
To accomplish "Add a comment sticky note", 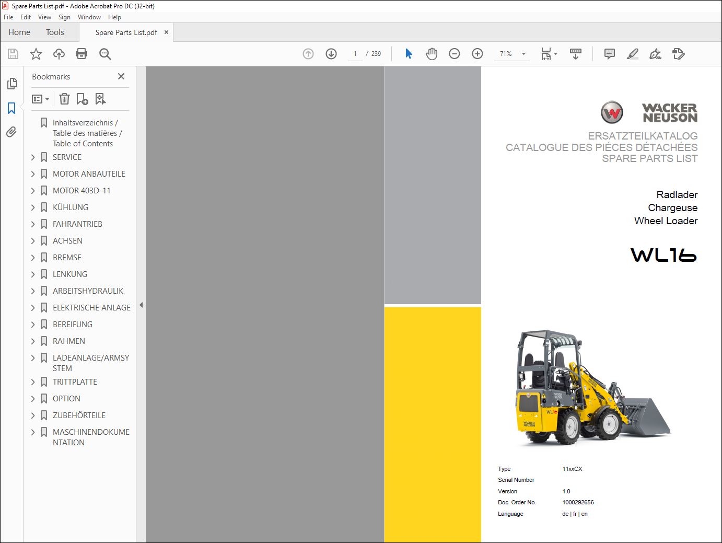I will pyautogui.click(x=609, y=54).
